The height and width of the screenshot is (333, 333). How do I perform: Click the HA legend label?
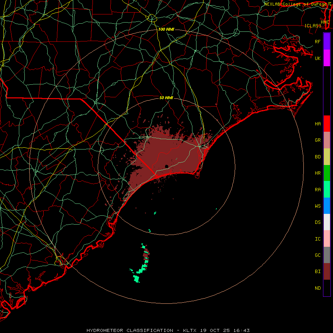click(317, 124)
